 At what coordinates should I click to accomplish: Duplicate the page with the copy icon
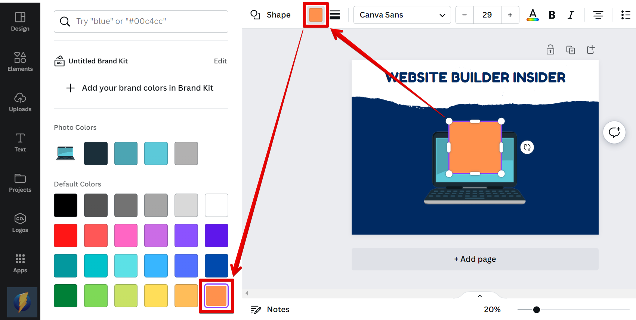pyautogui.click(x=570, y=50)
